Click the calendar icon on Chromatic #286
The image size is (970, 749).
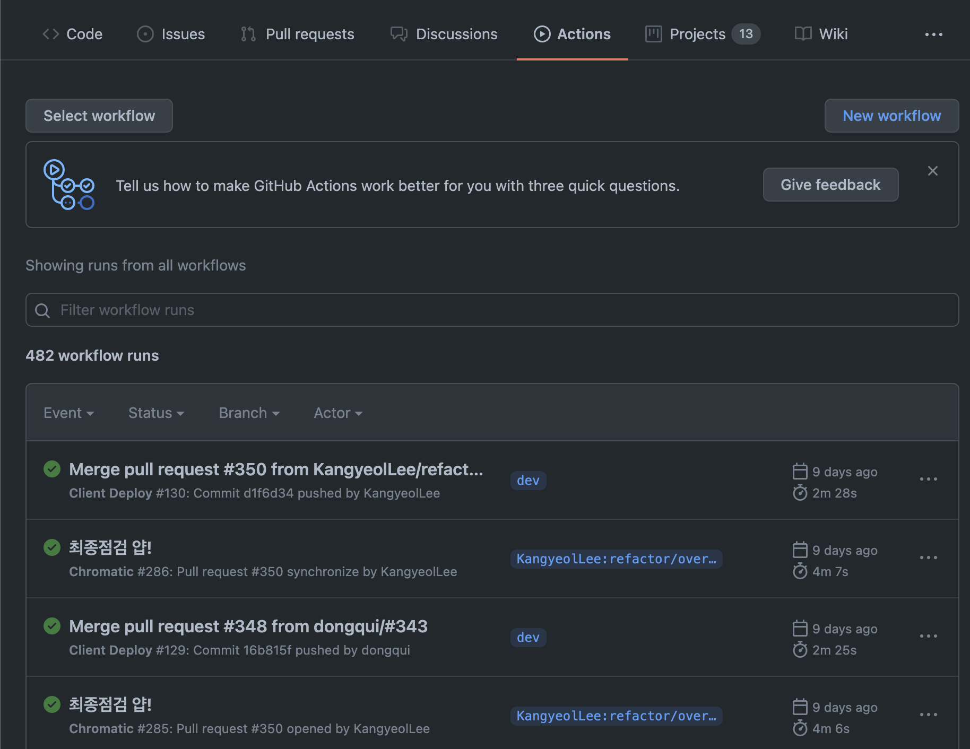pyautogui.click(x=800, y=550)
